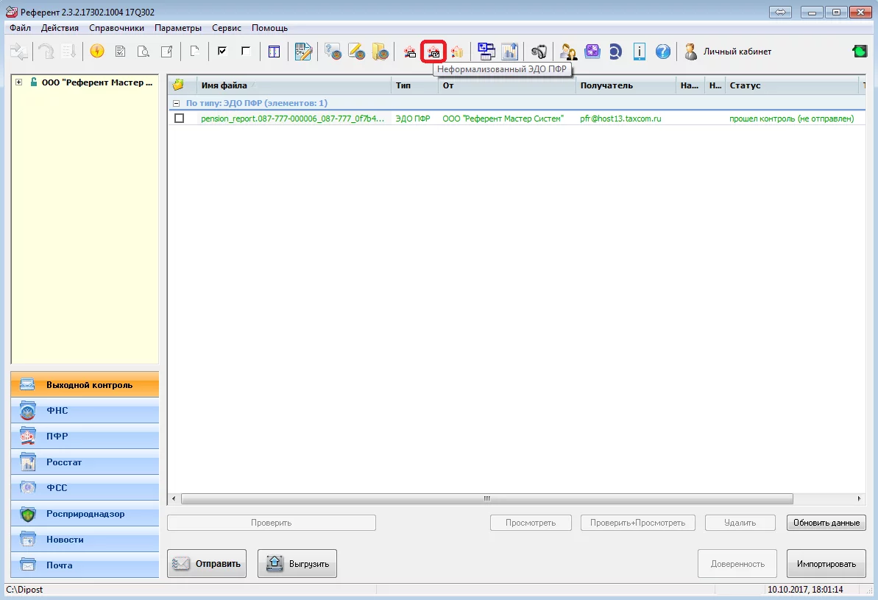Click the list with down arrow icon
The height and width of the screenshot is (600, 878).
coord(69,52)
